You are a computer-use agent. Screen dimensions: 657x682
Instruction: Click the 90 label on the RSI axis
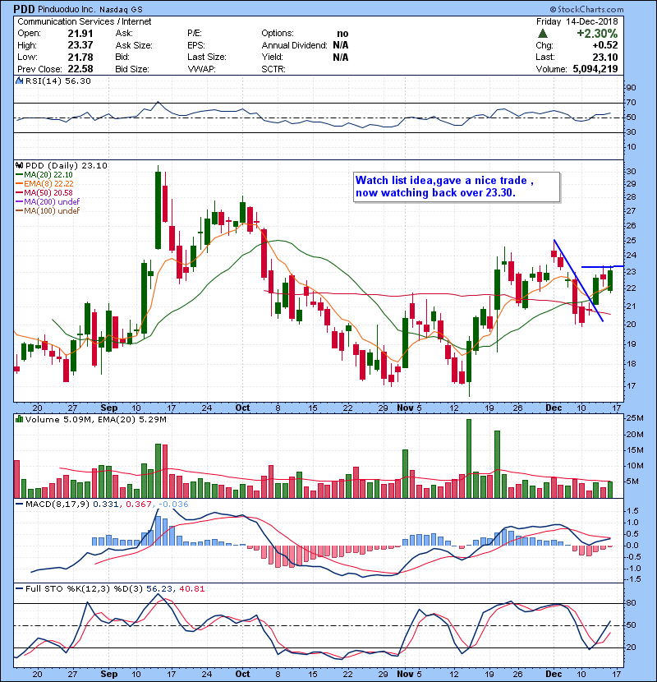631,88
